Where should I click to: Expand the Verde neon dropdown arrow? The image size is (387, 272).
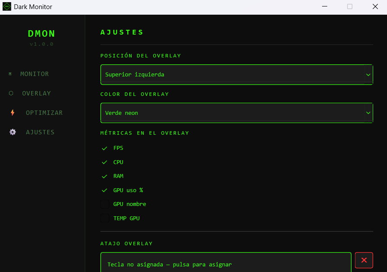click(x=368, y=113)
